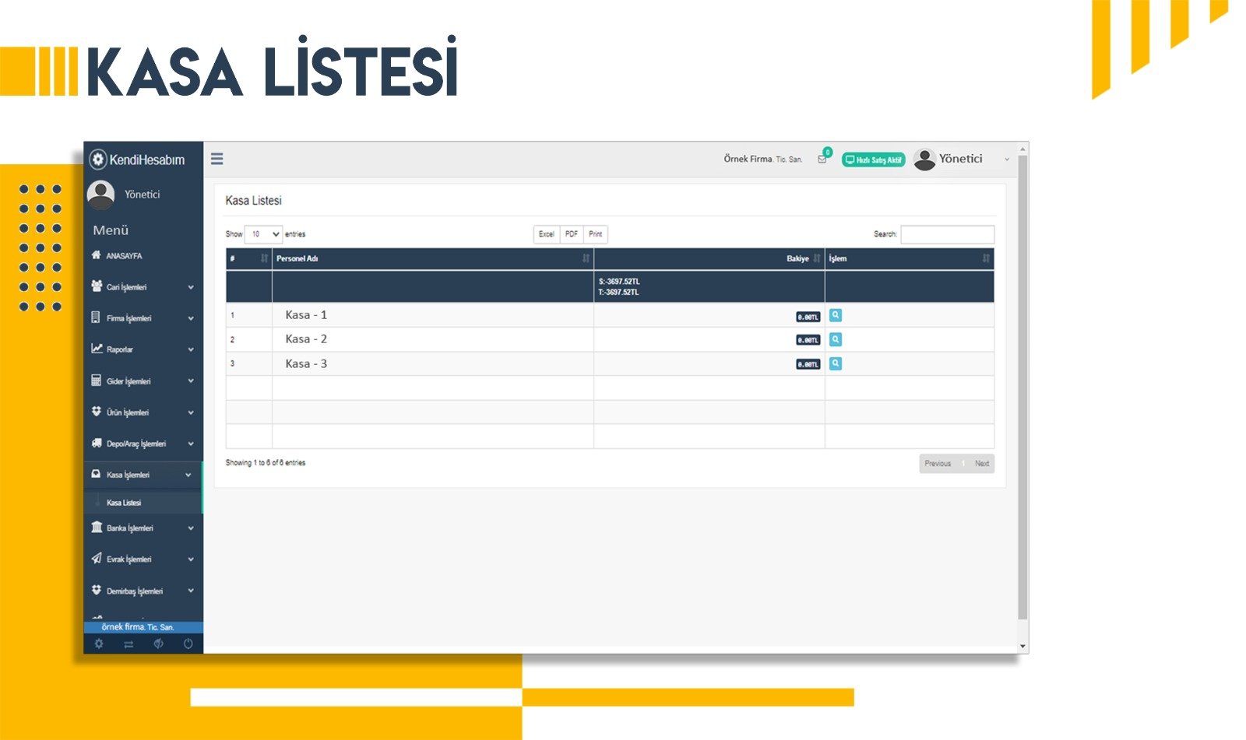Sort the table by Bakiye column
Viewport: 1246px width, 740px height.
797,258
